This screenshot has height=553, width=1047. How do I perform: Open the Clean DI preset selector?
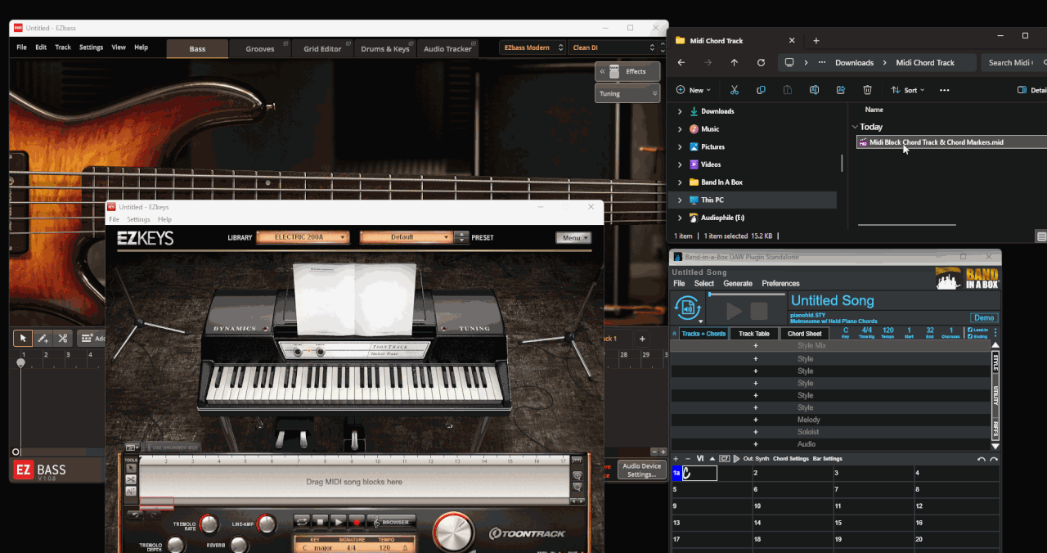click(x=612, y=48)
